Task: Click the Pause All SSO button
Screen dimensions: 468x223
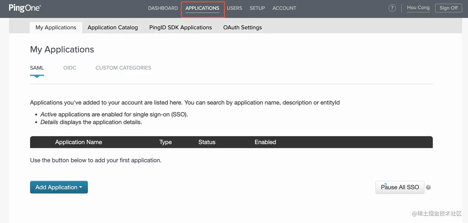Action: [x=400, y=187]
